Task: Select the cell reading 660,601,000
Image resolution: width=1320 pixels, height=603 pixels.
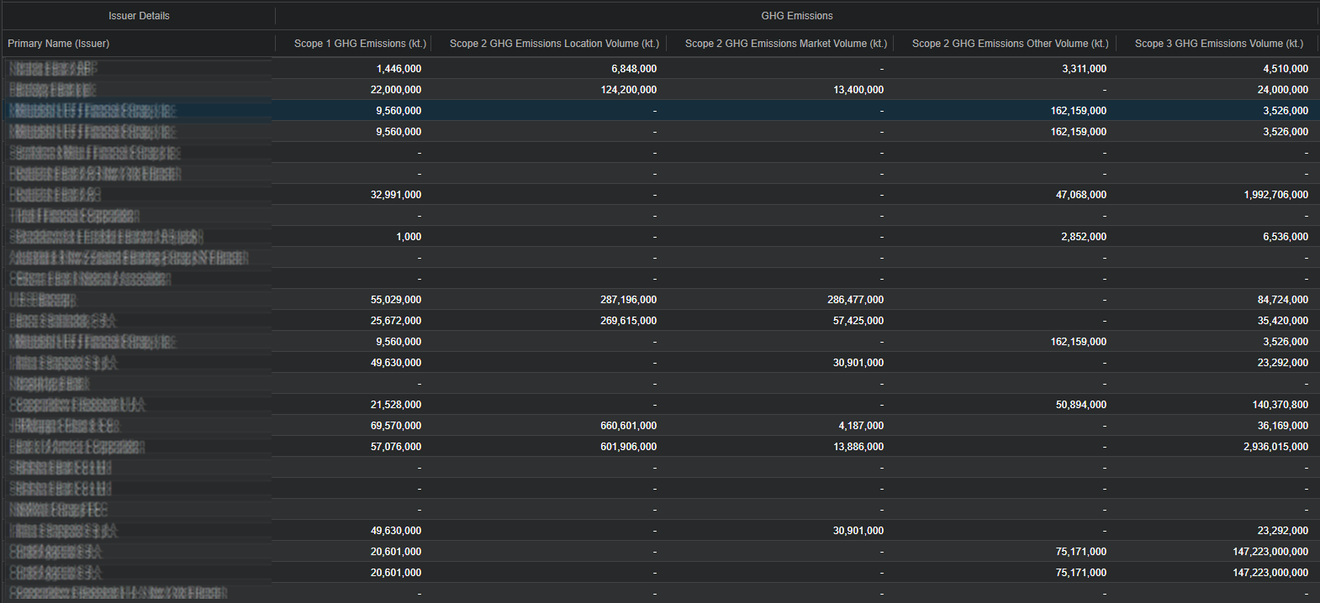Action: (629, 426)
